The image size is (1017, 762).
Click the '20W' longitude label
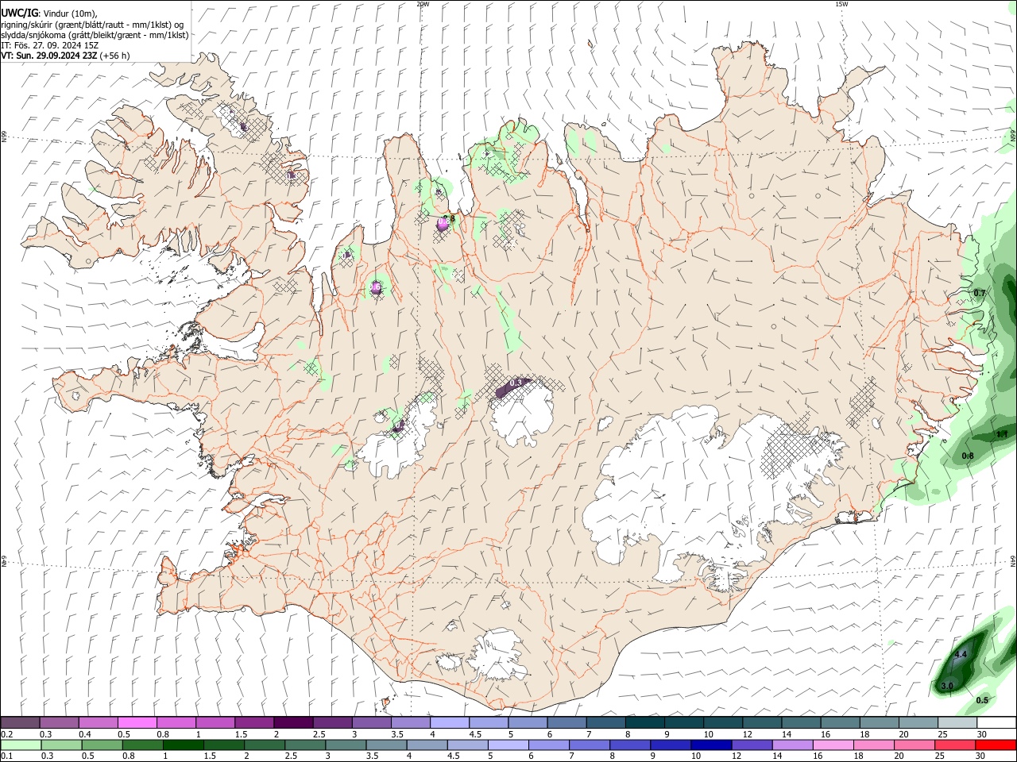tap(423, 4)
